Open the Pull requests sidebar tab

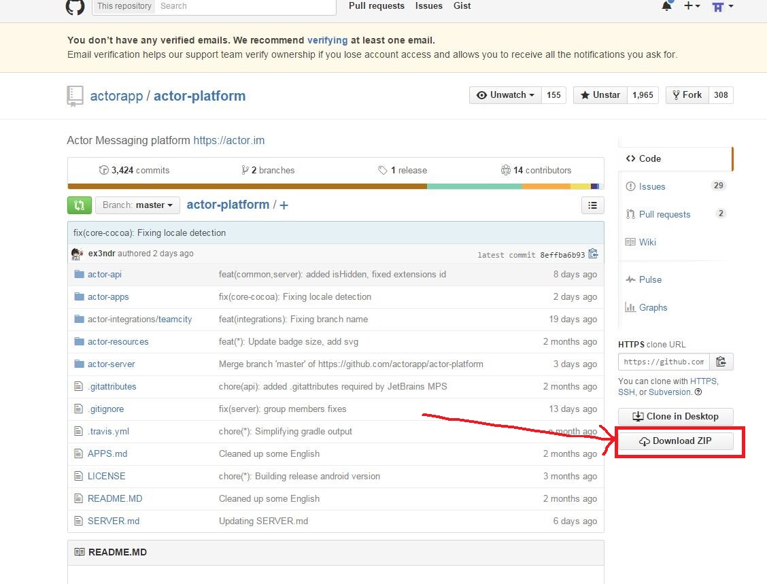tap(675, 214)
